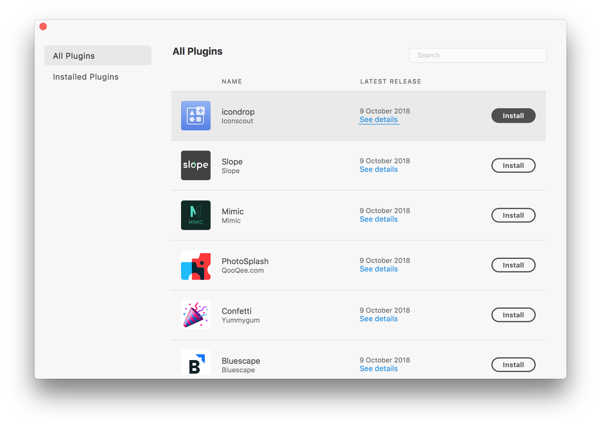The width and height of the screenshot is (601, 428).
Task: Select the Installed Plugins sidebar item
Action: click(85, 77)
